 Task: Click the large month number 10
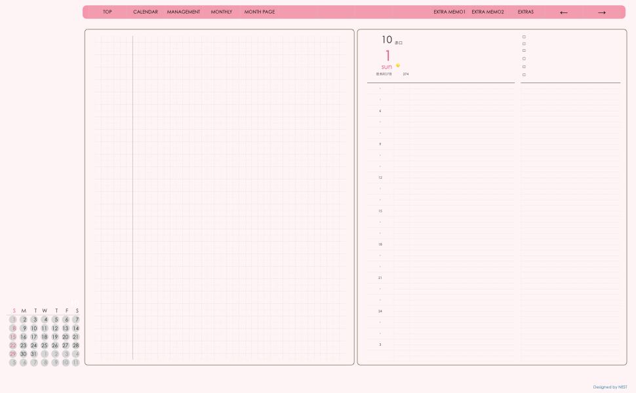[x=387, y=40]
